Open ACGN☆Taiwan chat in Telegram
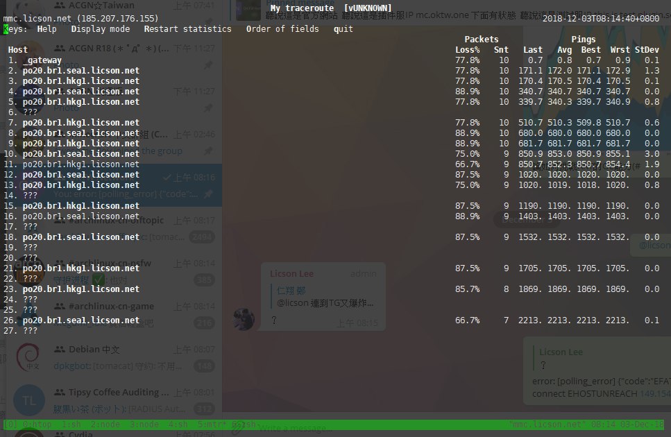 point(114,12)
